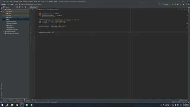This screenshot has height=107, width=190.
Task: Toggle the Favorites side tab
Action: point(1,95)
